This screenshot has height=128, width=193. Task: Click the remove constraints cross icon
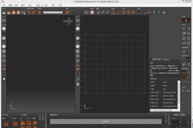click(x=164, y=12)
